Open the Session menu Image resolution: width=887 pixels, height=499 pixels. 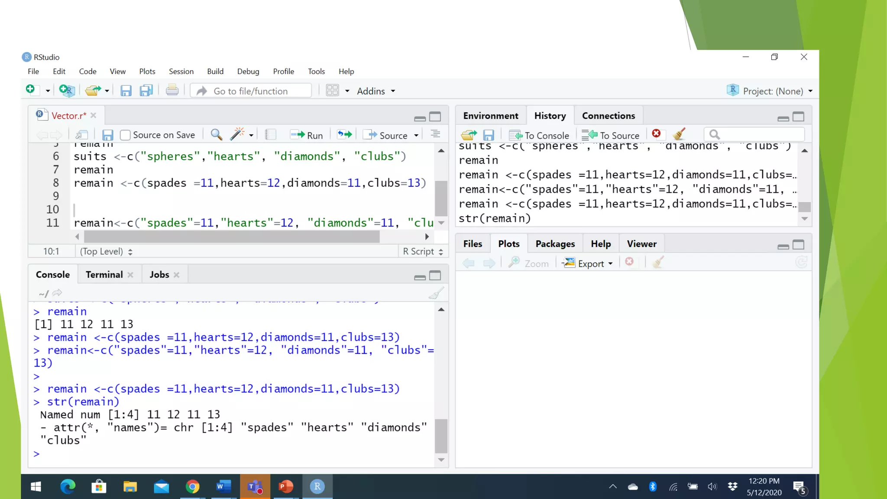181,71
